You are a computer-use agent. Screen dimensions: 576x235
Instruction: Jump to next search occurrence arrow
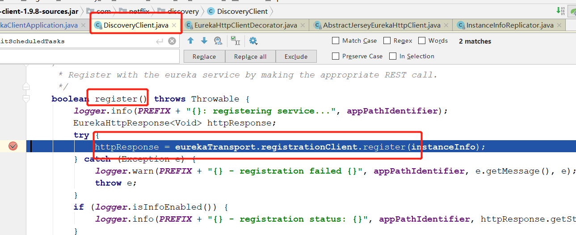[x=204, y=41]
